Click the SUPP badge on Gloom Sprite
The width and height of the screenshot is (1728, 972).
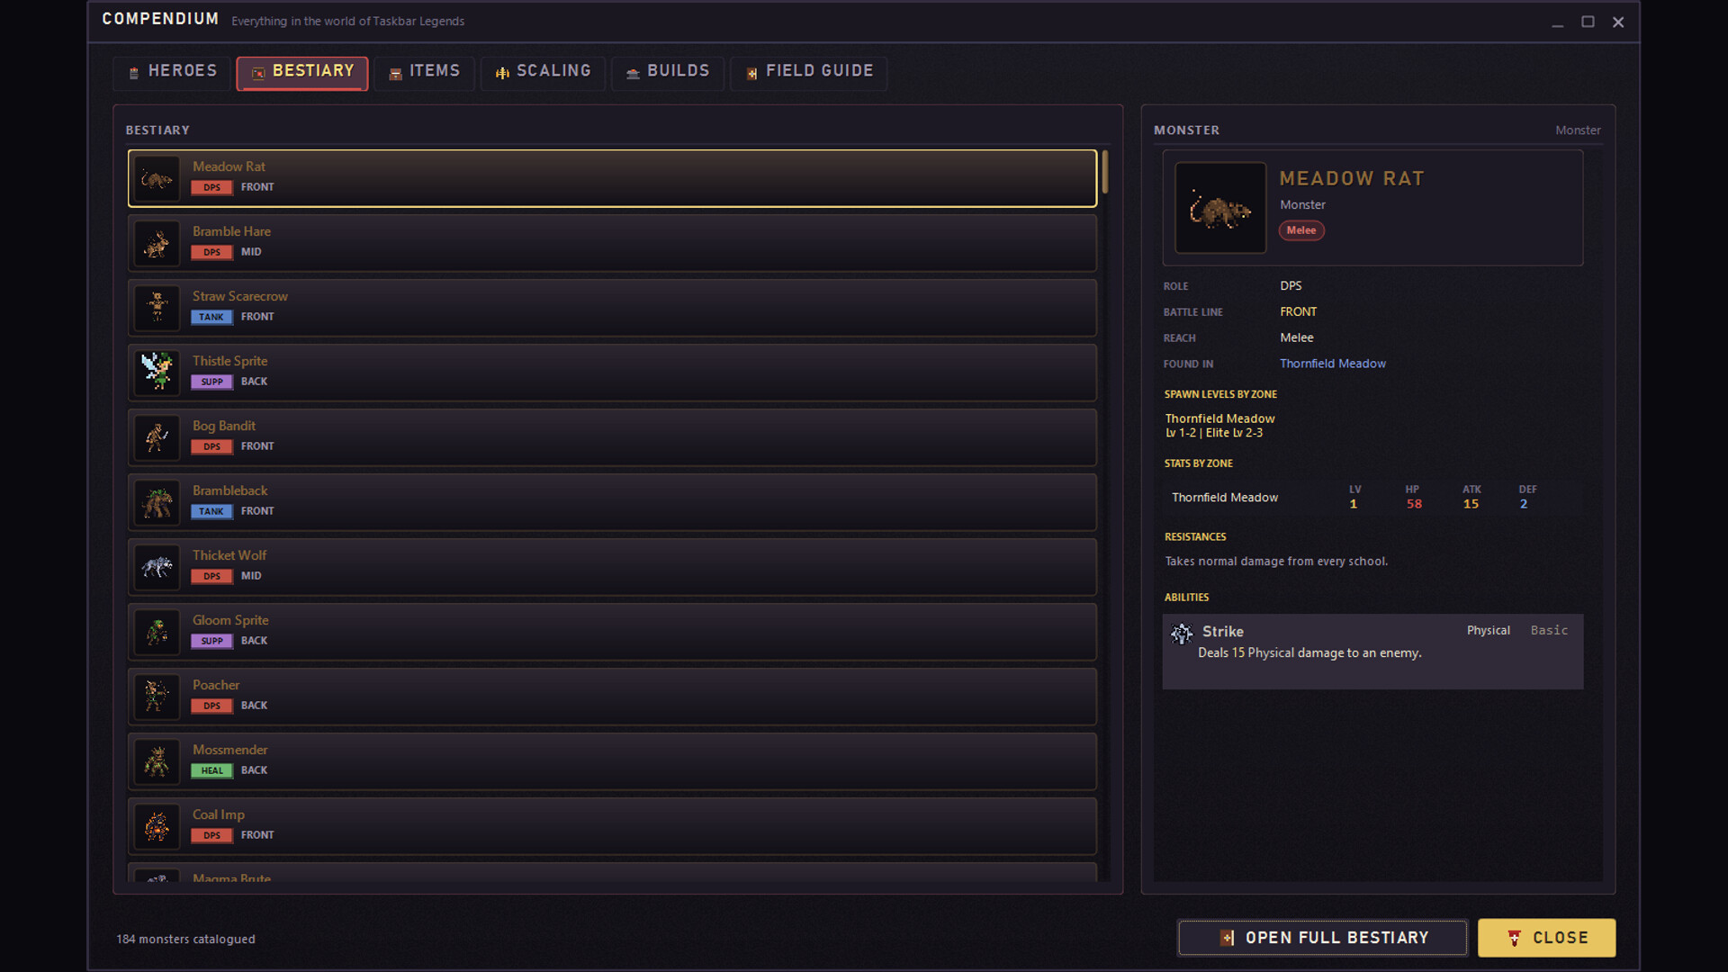click(211, 641)
